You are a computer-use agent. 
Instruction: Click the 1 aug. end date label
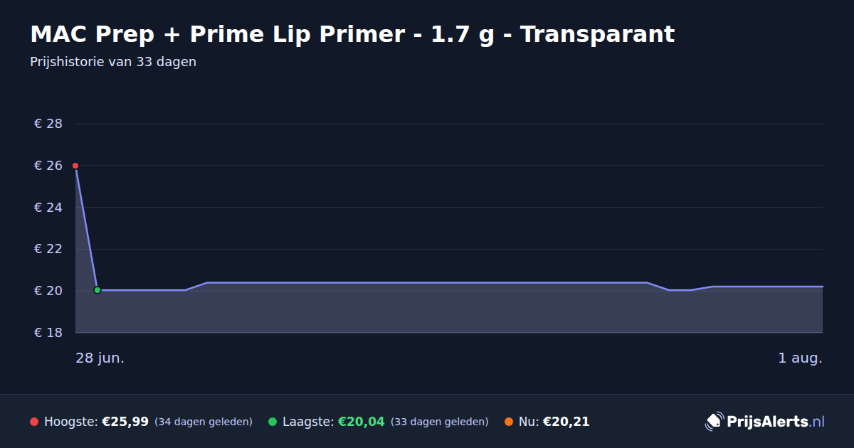click(800, 358)
